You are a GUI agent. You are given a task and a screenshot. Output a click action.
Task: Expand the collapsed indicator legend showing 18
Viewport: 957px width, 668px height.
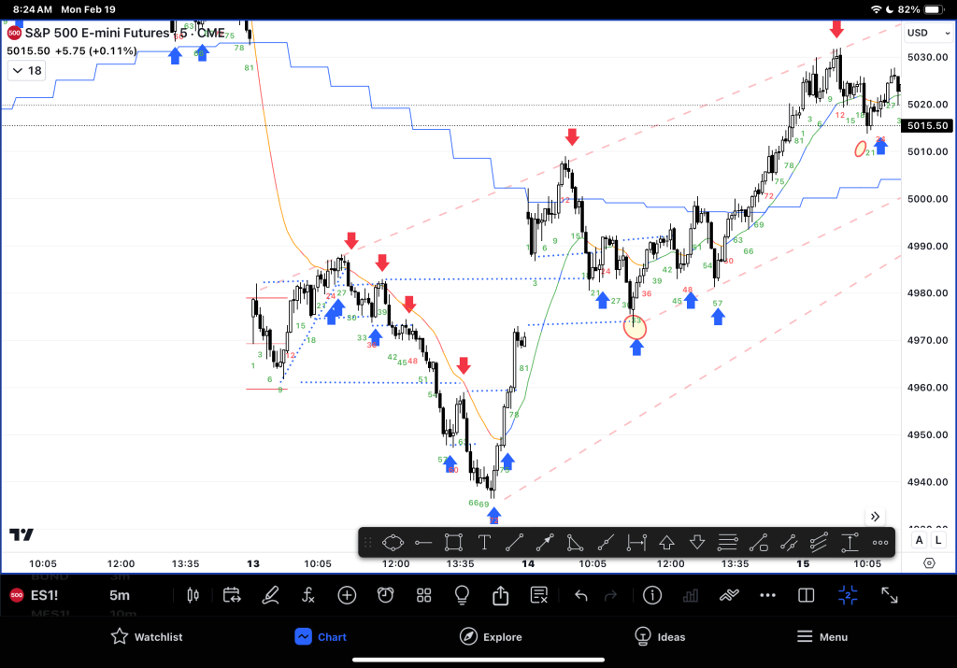[25, 71]
